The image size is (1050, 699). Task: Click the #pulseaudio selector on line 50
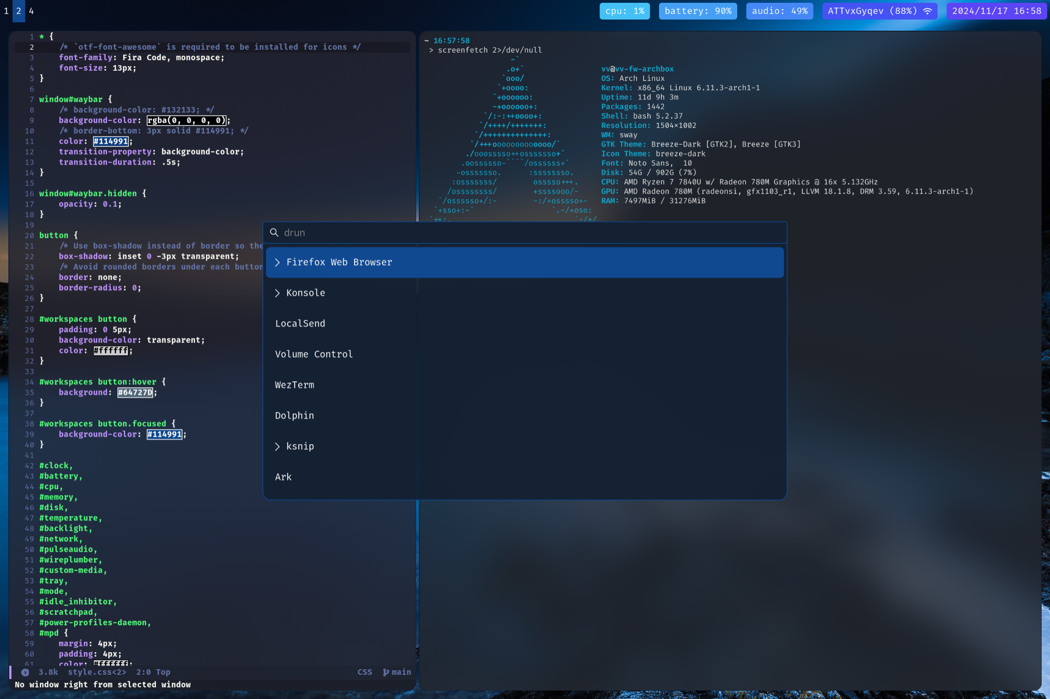click(x=68, y=550)
